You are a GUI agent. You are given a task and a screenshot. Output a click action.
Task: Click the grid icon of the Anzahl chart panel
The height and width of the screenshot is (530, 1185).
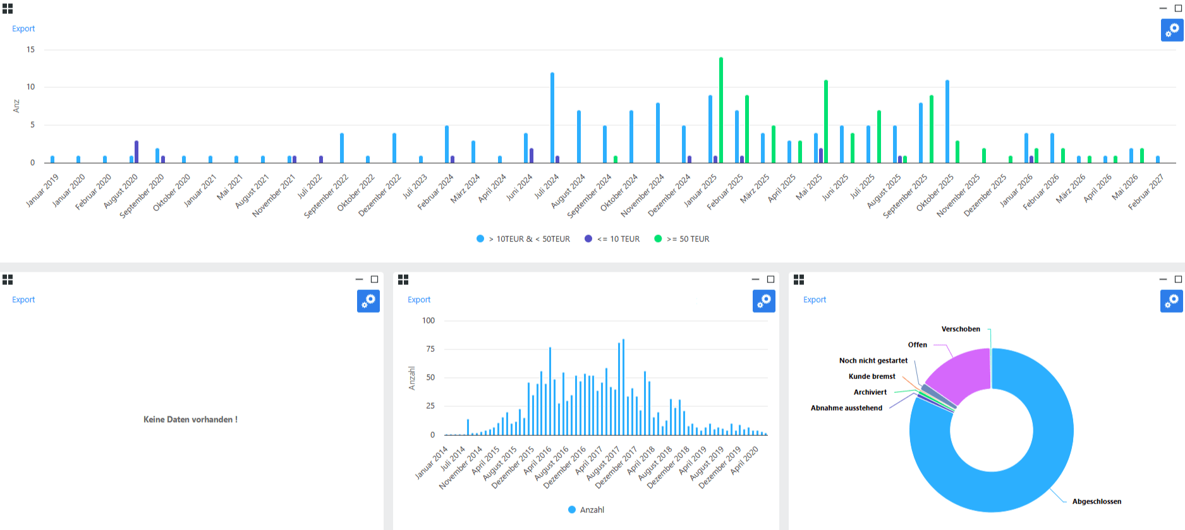(x=403, y=279)
